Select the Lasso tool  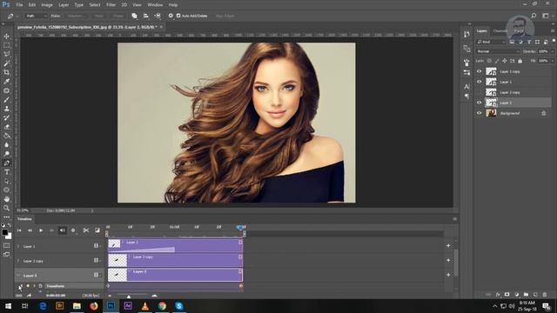(6, 54)
